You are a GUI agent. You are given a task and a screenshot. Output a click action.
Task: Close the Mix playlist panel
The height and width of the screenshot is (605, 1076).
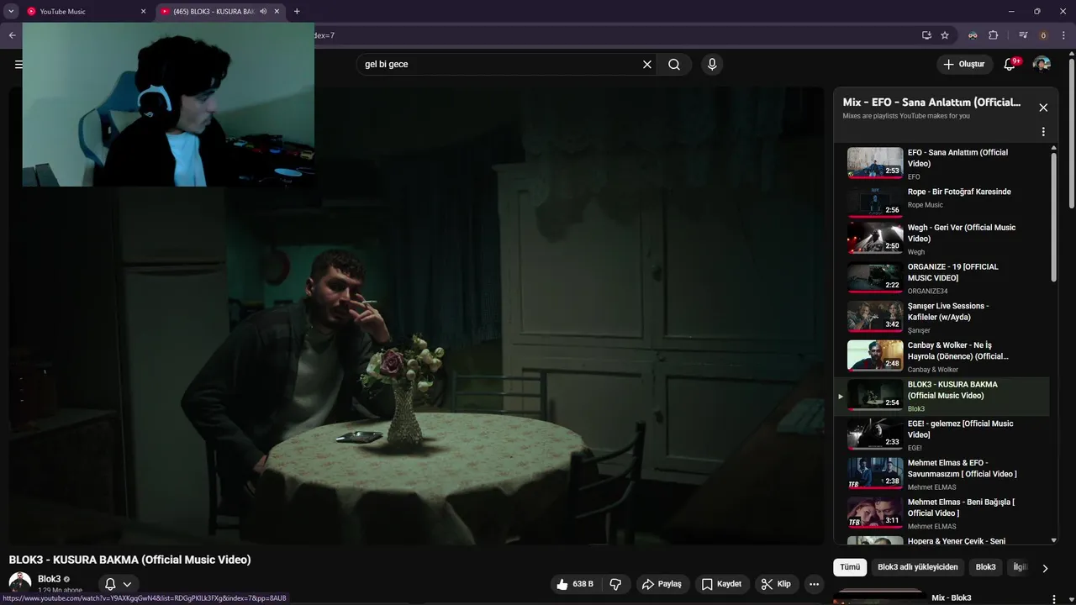tap(1043, 108)
